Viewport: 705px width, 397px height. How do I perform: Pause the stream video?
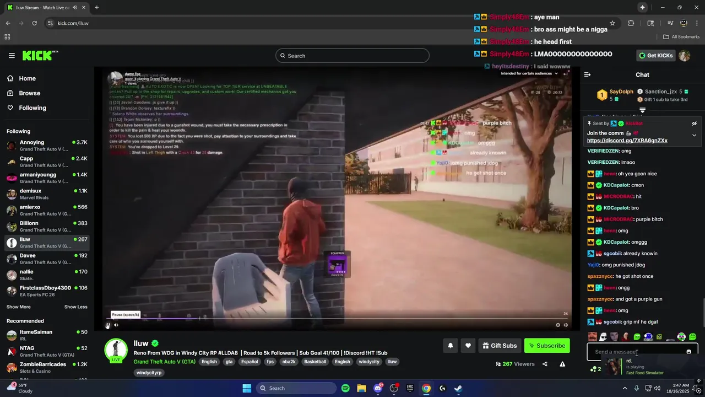(x=108, y=325)
